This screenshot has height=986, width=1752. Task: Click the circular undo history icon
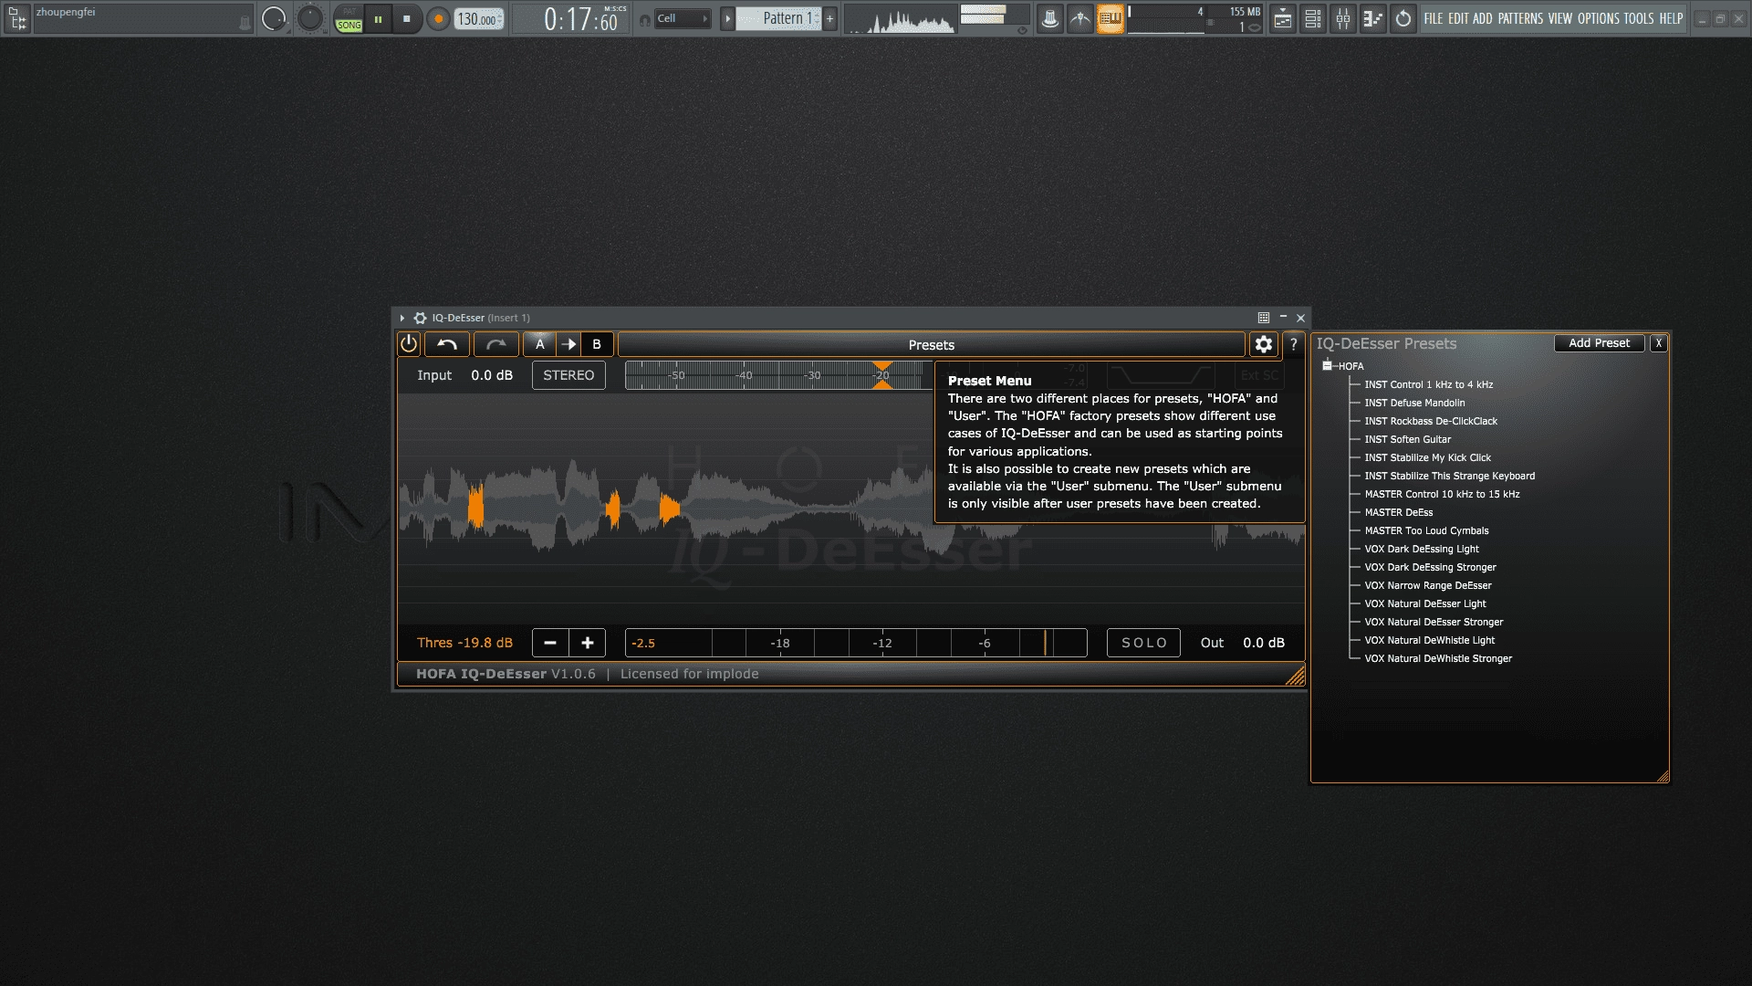(x=1403, y=18)
